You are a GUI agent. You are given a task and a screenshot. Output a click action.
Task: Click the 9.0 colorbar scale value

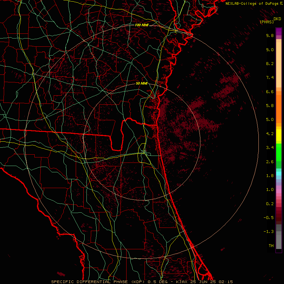270,50
